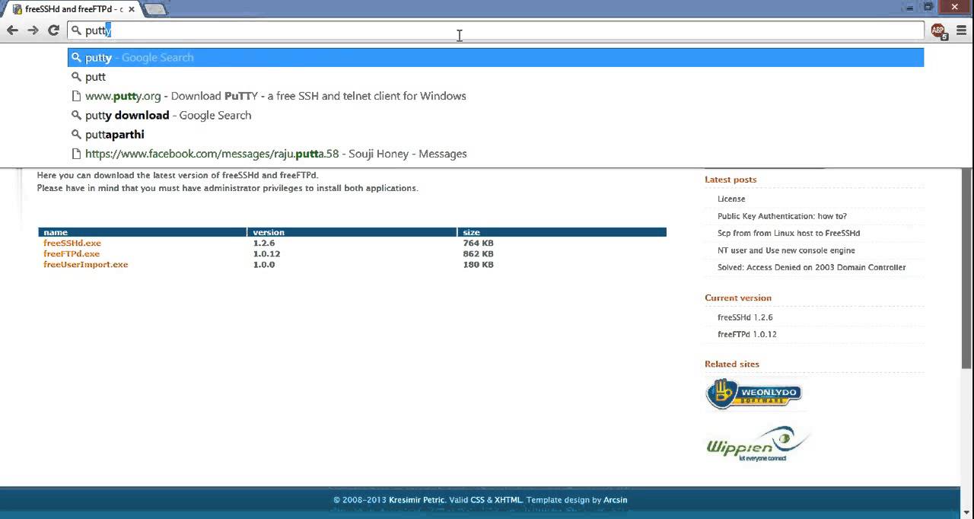Reload the page with refresh icon
Viewport: 974px width, 519px height.
point(53,30)
